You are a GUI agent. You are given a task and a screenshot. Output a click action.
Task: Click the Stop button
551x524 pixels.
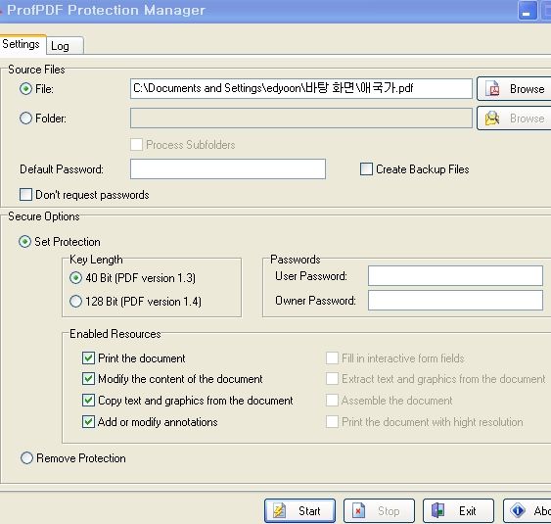click(x=379, y=510)
